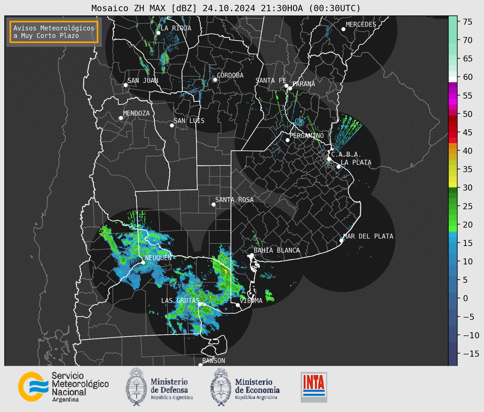Select the MAR DEL PLATA label
Image resolution: width=484 pixels, height=412 pixels.
coord(368,236)
